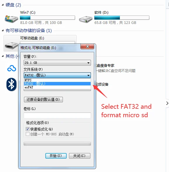
Task: Select the Win7 (C:) drive icon
Action: 11,19
